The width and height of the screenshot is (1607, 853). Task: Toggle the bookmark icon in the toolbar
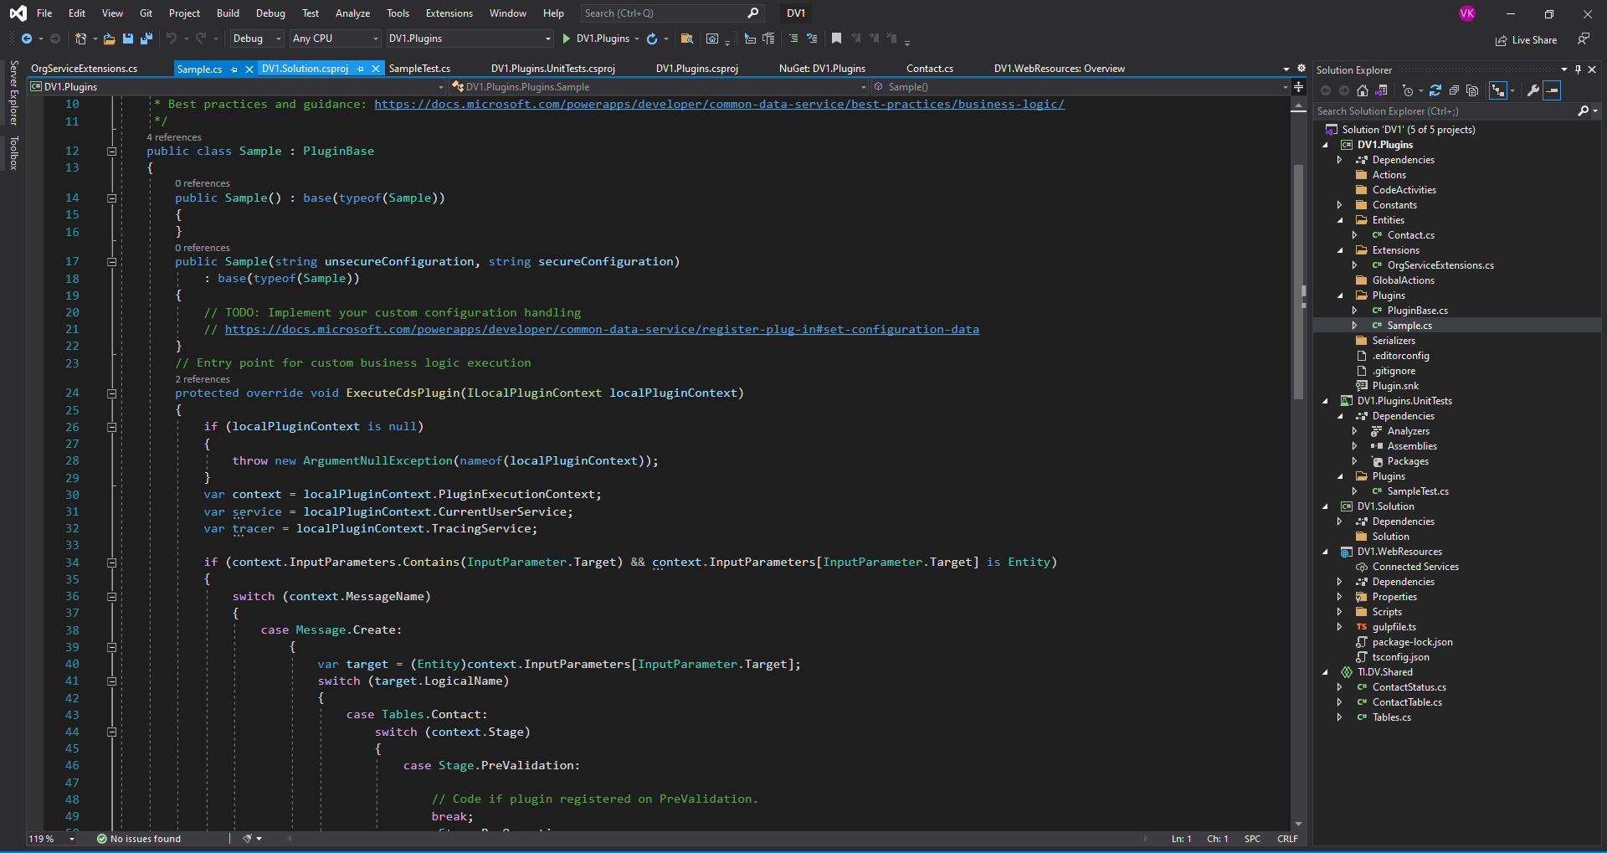tap(836, 39)
